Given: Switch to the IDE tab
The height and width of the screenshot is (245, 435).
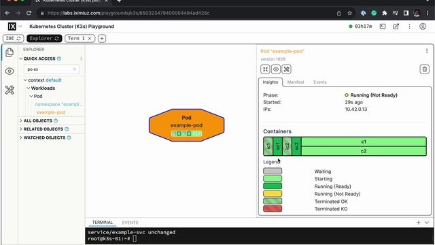Looking at the screenshot, I should point(14,38).
